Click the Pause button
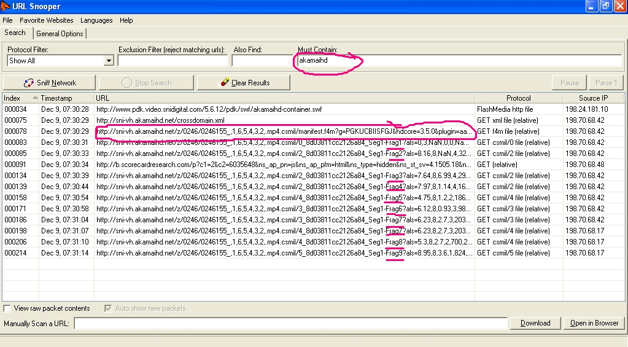 570,82
